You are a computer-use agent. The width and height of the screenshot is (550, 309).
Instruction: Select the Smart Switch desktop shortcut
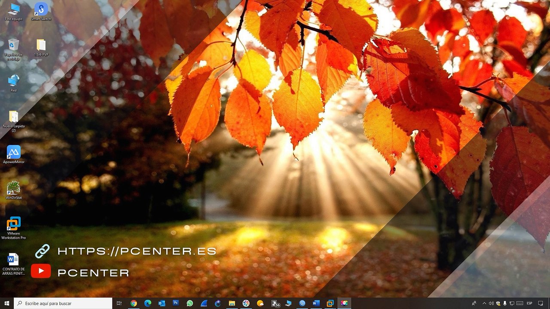[x=41, y=12]
